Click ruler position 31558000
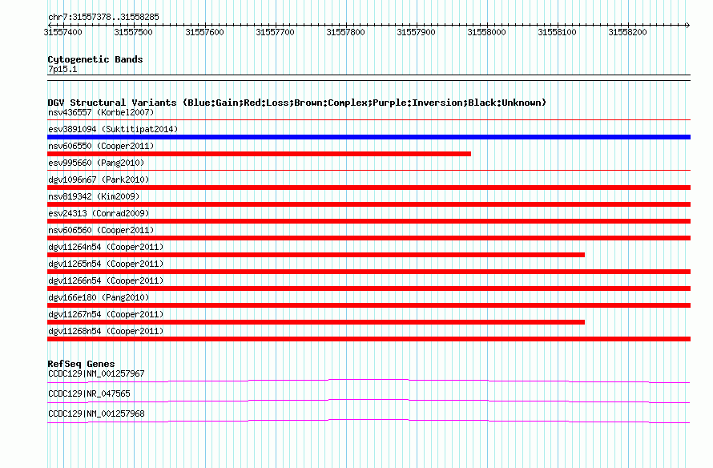 tap(486, 32)
